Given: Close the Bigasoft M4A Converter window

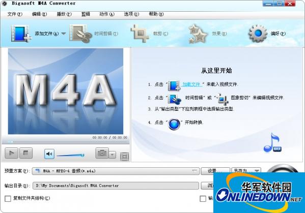Looking at the screenshot, I should pyautogui.click(x=290, y=3).
